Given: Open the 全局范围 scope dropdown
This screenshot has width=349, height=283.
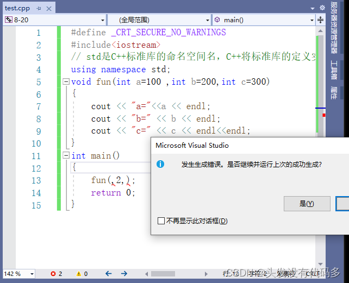Looking at the screenshot, I should [x=208, y=20].
